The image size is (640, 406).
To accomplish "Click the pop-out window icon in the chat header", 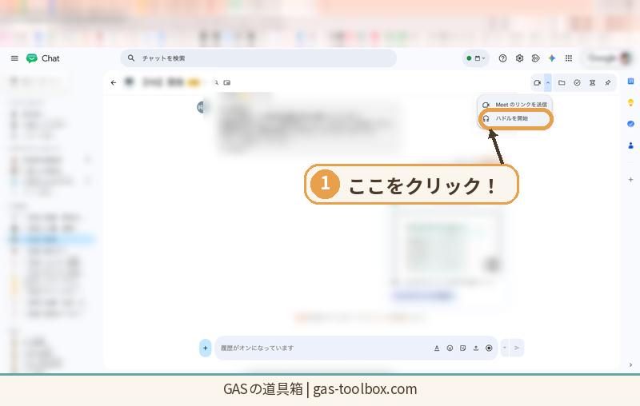I will point(227,83).
